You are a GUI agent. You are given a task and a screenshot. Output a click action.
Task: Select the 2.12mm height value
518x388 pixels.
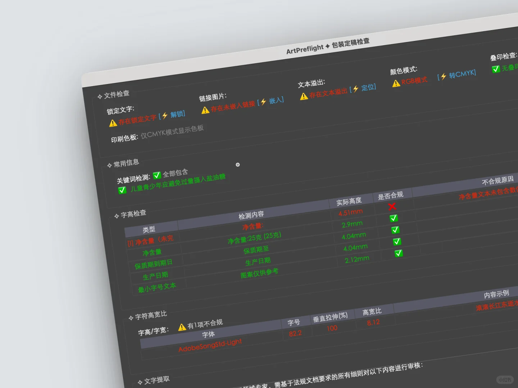[357, 259]
